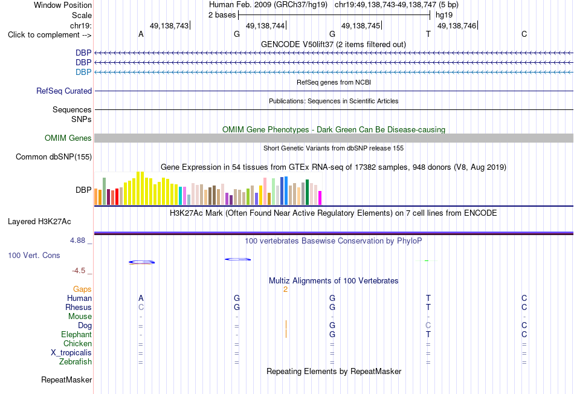Screen dimensions: 574x394
Task: Click the 'Scale' track label
Action: 82,15
